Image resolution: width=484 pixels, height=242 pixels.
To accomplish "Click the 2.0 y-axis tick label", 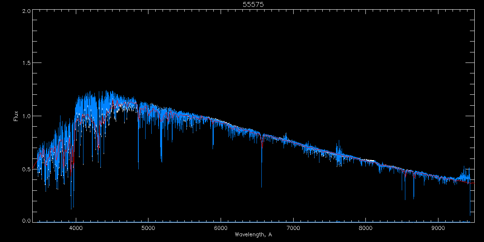I will click(x=27, y=11).
